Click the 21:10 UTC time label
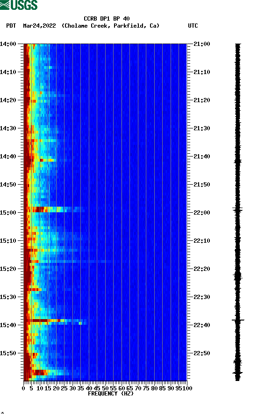The height and width of the screenshot is (418, 258). pyautogui.click(x=201, y=72)
